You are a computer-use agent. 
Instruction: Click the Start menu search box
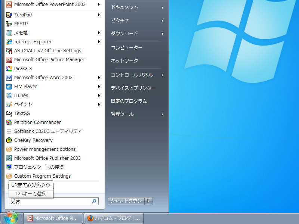(54, 201)
